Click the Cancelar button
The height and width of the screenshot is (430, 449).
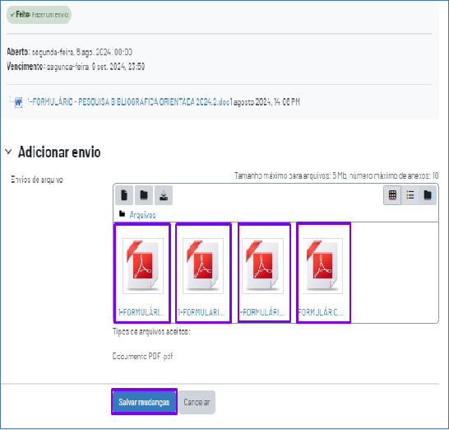[x=197, y=402]
